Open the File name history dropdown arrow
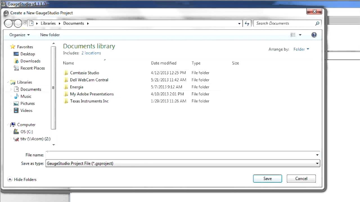This screenshot has width=360, height=202. (317, 155)
